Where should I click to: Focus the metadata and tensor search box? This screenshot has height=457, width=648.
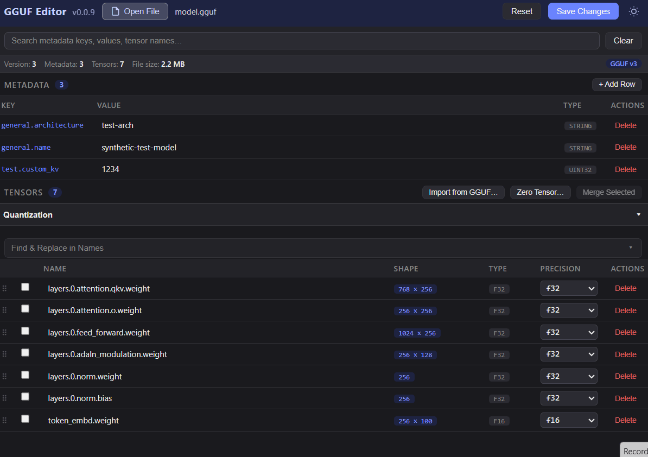[302, 41]
